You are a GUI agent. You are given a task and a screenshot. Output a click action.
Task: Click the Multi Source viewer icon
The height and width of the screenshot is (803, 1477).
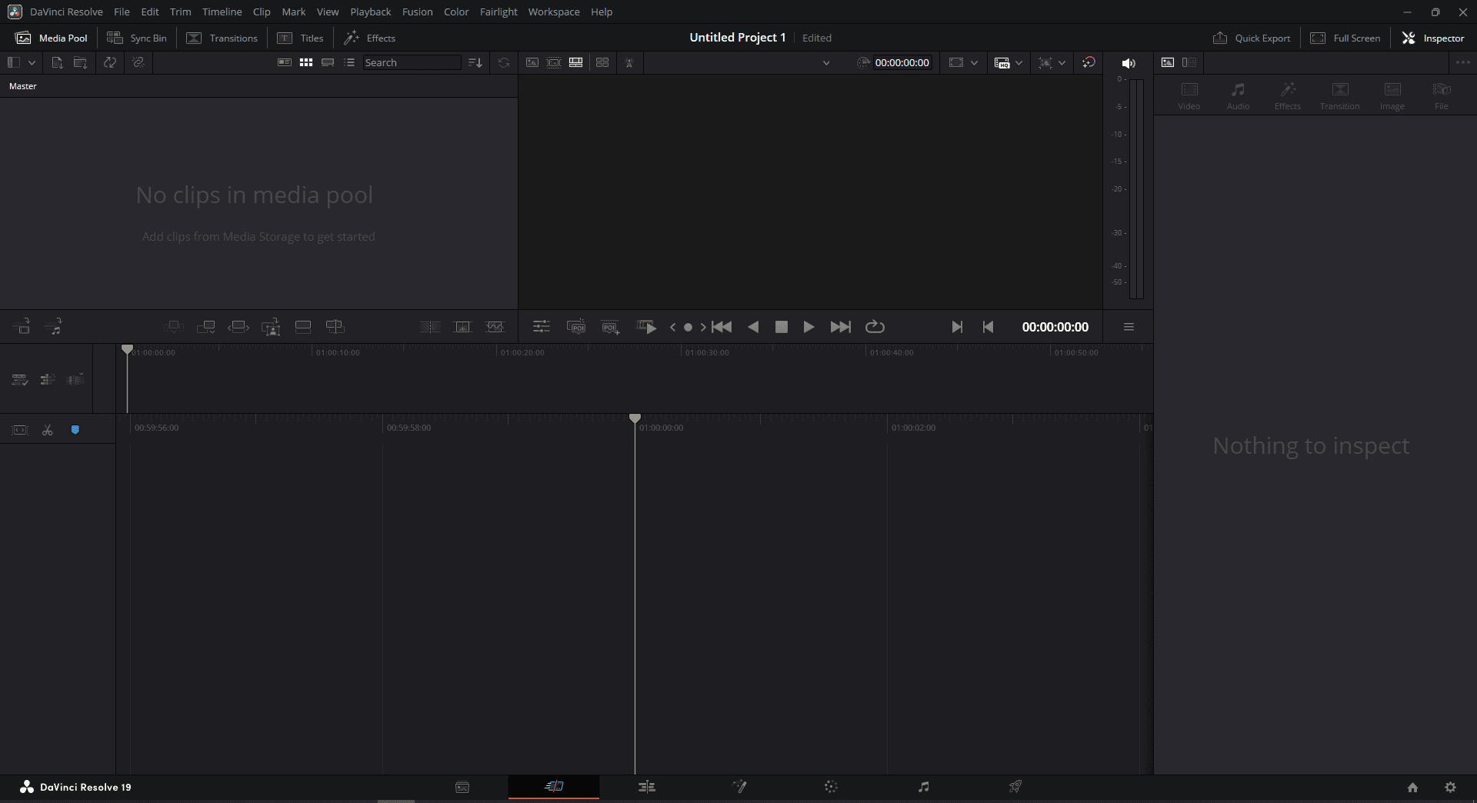click(602, 62)
